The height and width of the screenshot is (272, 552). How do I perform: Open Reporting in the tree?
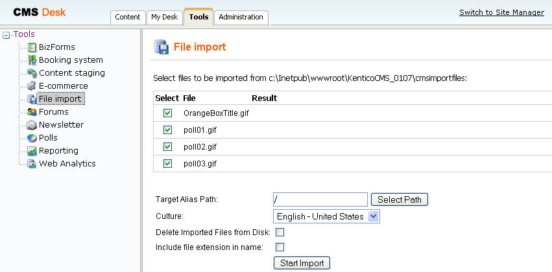click(58, 151)
